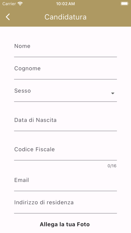Tap the back arrow icon
This screenshot has height=233, width=131.
pos(8,17)
